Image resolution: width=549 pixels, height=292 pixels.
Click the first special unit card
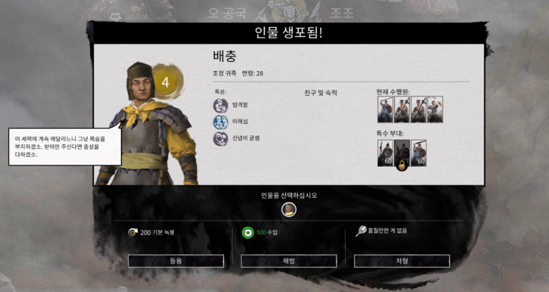[x=385, y=153]
